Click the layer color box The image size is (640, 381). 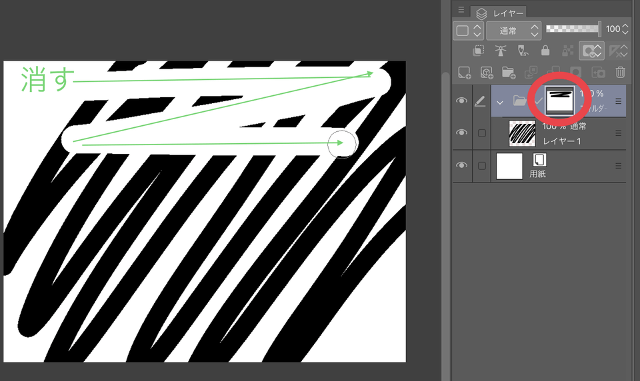click(463, 31)
